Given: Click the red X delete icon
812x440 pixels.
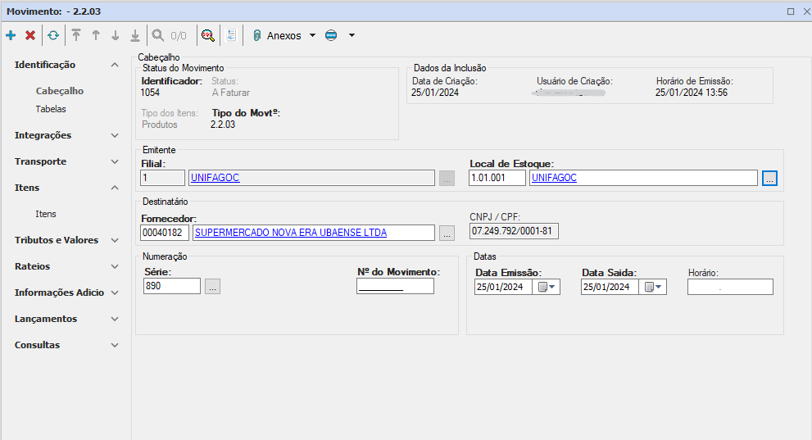Looking at the screenshot, I should (30, 35).
